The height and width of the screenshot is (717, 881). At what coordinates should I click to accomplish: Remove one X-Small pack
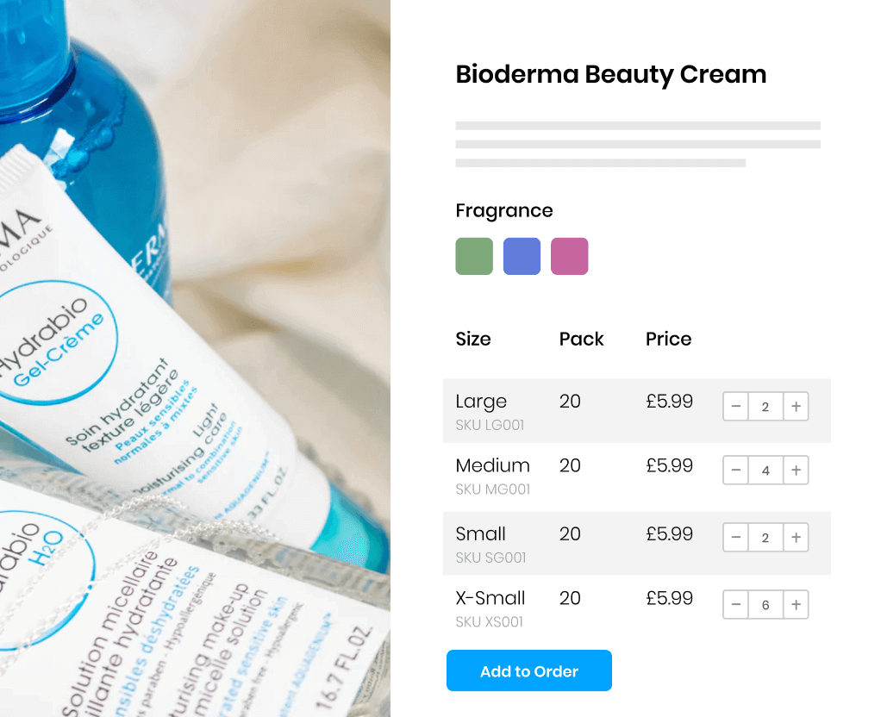click(735, 605)
